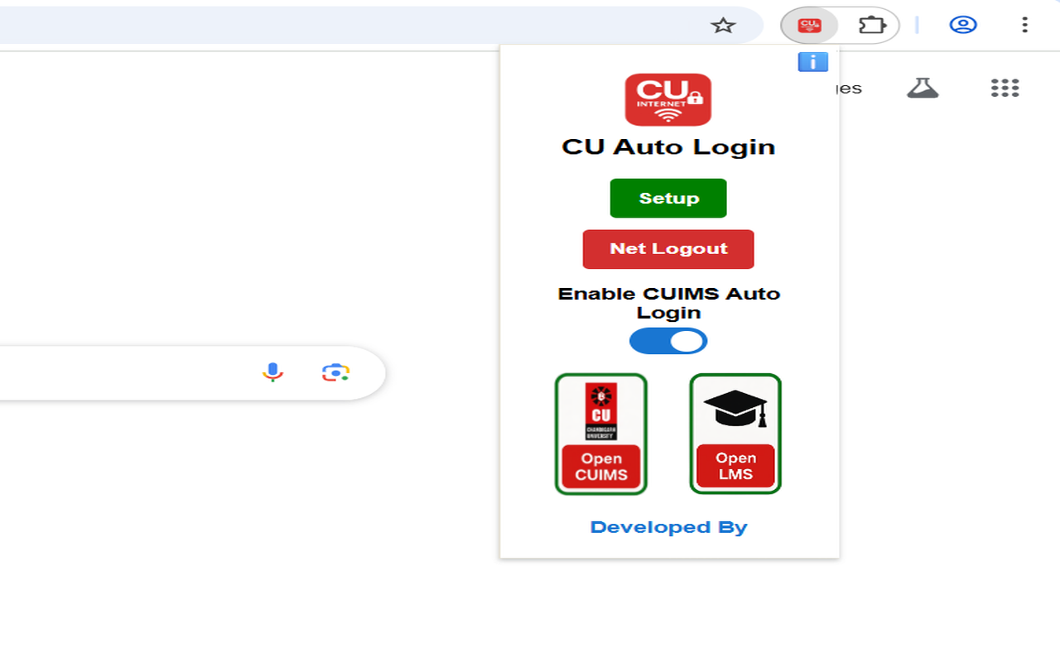This screenshot has height=662, width=1060.
Task: Bookmark the page with the star icon
Action: pyautogui.click(x=724, y=25)
